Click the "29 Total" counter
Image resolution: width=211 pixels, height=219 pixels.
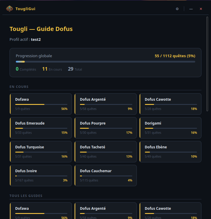(75, 69)
